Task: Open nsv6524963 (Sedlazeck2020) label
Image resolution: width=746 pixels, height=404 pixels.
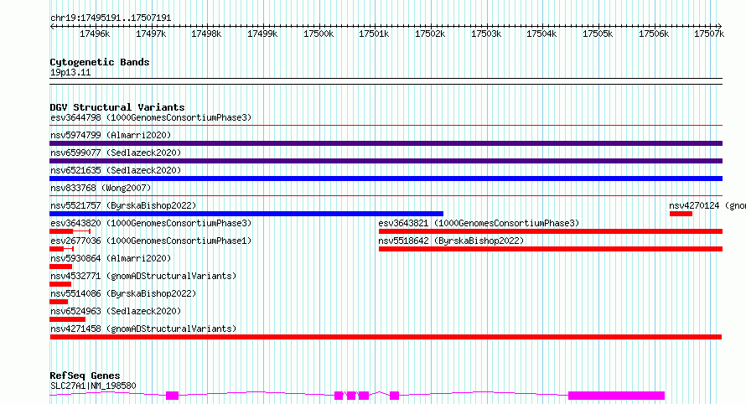Action: click(x=116, y=311)
